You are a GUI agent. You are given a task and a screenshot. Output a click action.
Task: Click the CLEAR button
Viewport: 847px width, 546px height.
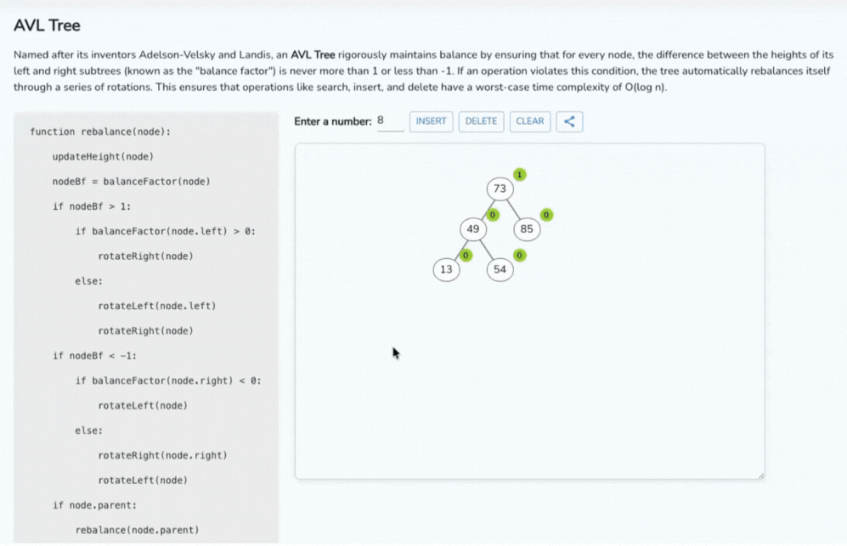pyautogui.click(x=529, y=121)
